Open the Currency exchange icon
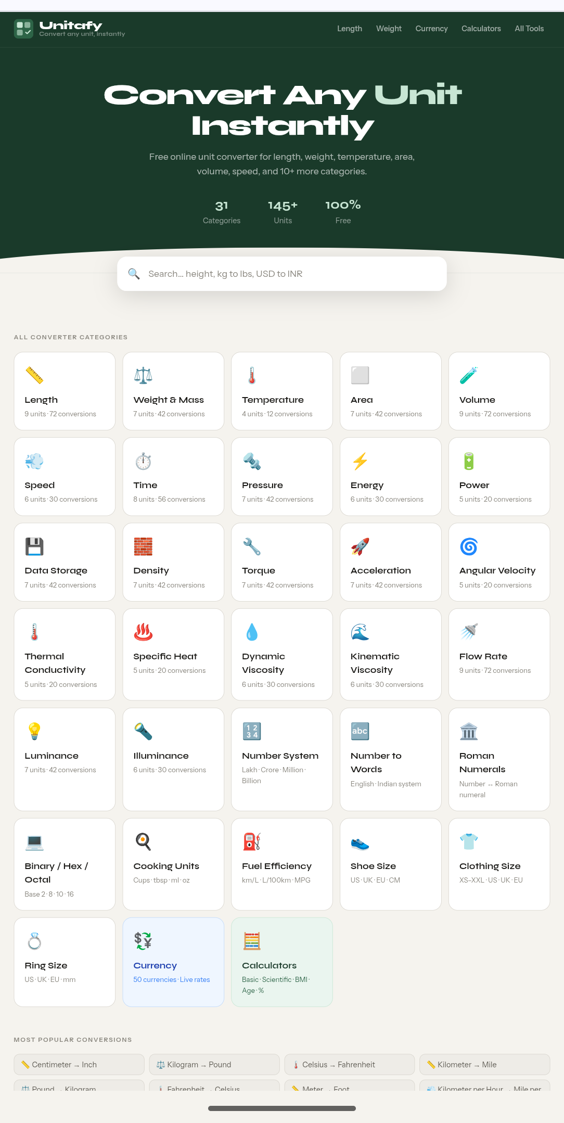564x1123 pixels. [x=143, y=941]
